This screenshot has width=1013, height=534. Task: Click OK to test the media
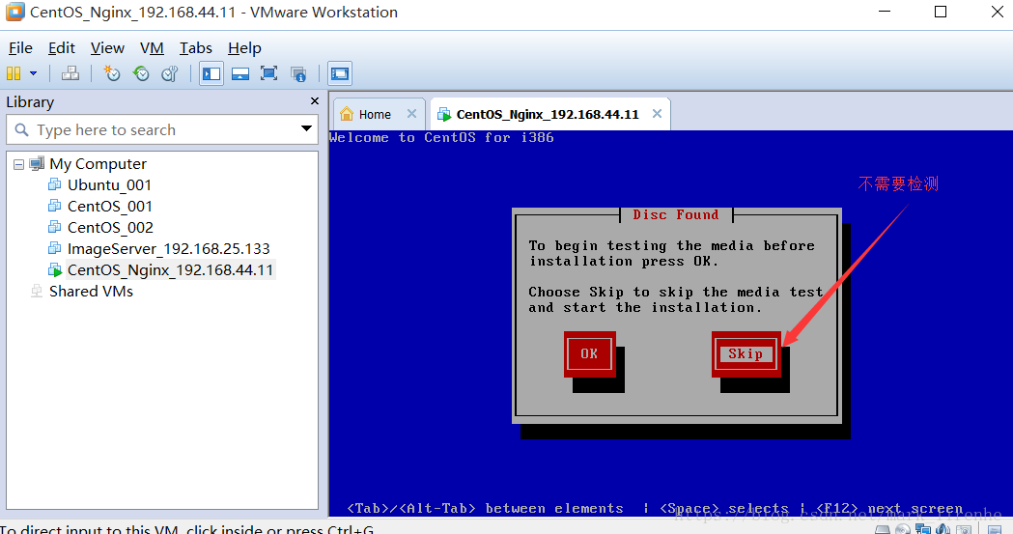pos(589,353)
